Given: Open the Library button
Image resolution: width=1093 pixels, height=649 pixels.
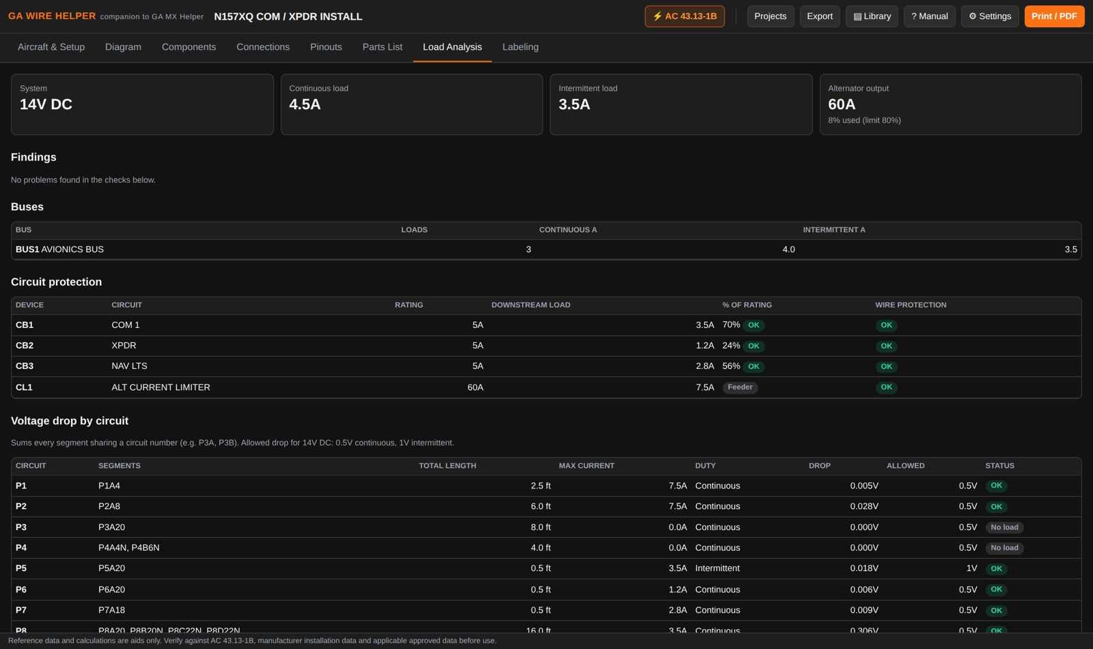Looking at the screenshot, I should click(x=872, y=16).
